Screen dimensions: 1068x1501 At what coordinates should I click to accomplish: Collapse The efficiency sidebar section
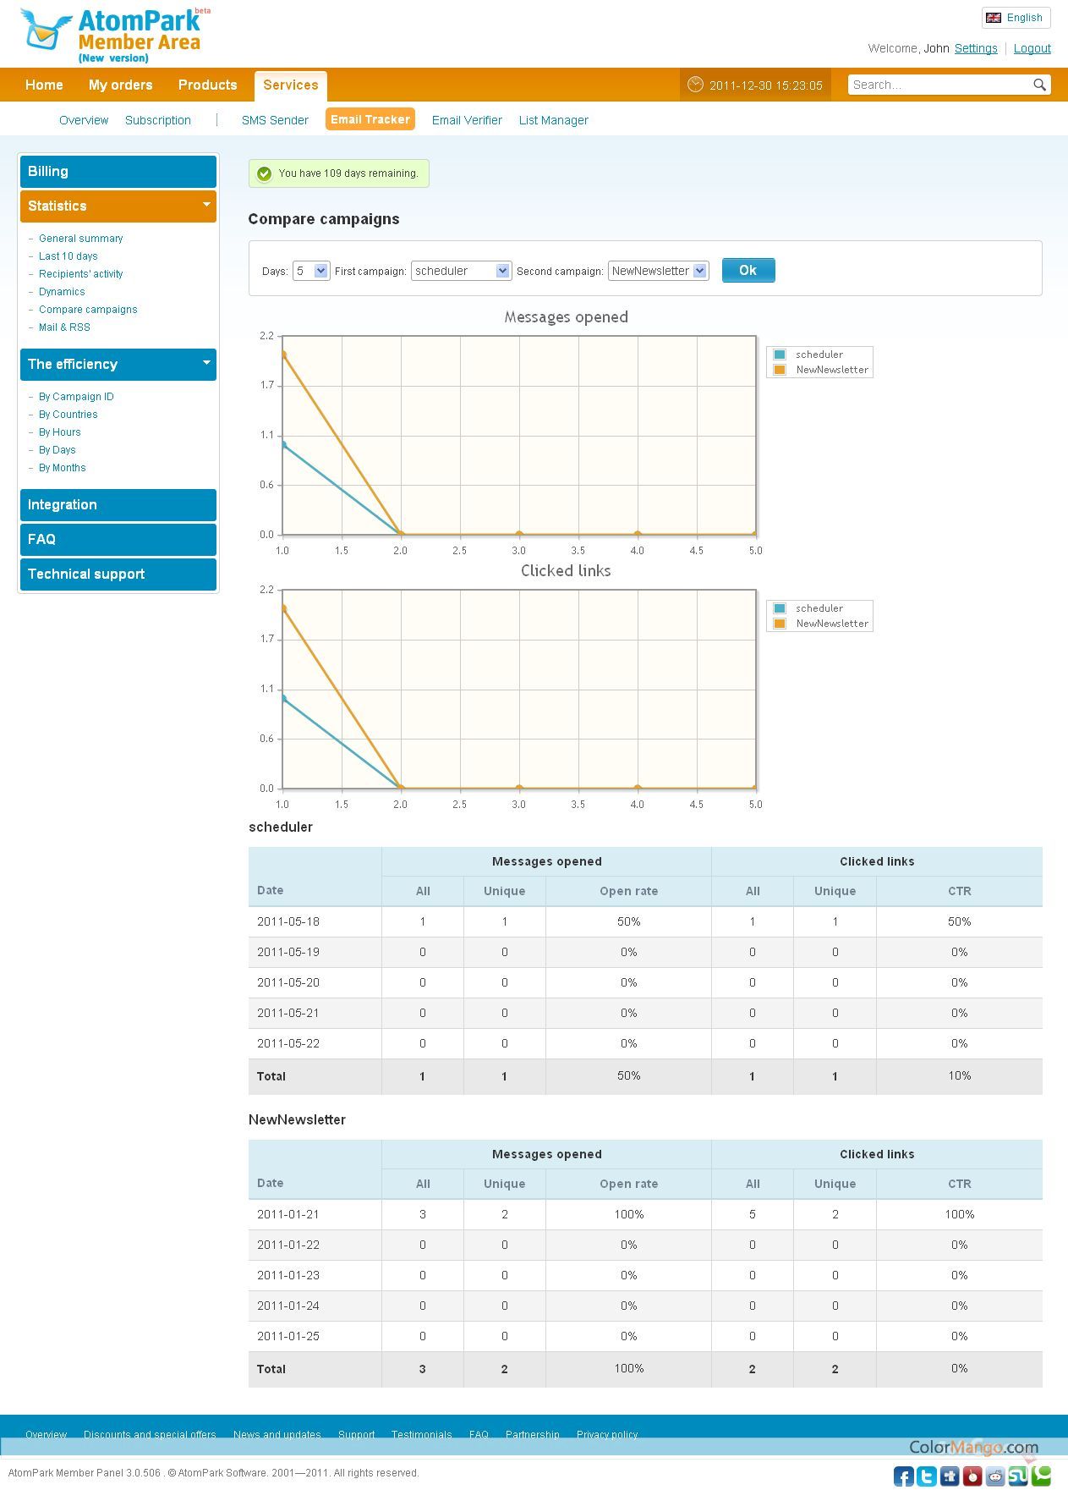205,363
